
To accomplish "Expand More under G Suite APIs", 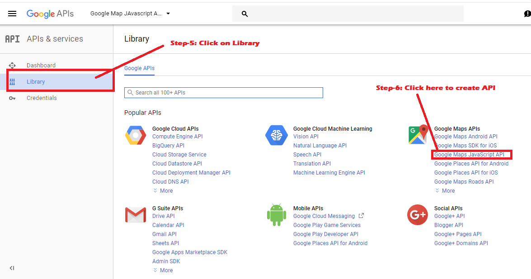I will 163,270.
